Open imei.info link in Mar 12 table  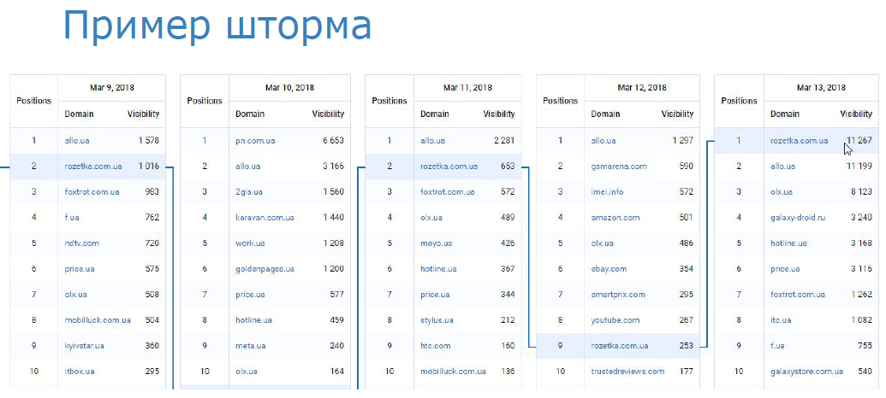point(608,191)
